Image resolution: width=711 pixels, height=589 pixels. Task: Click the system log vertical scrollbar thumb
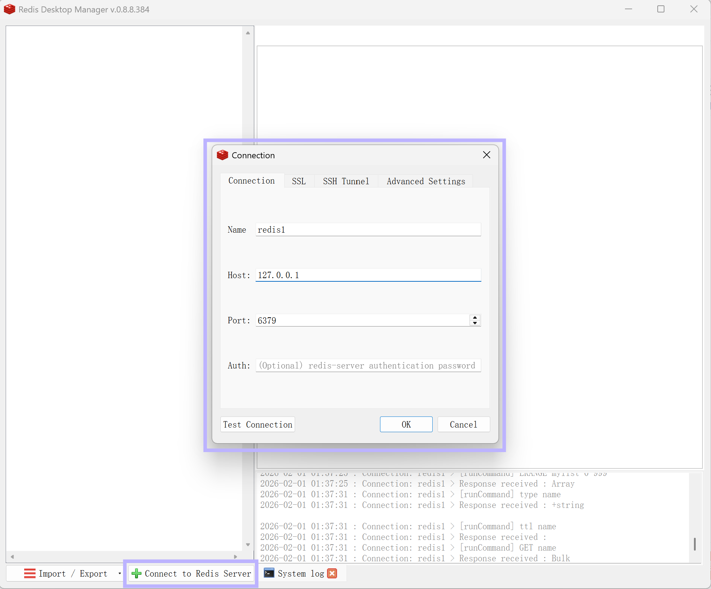[695, 544]
